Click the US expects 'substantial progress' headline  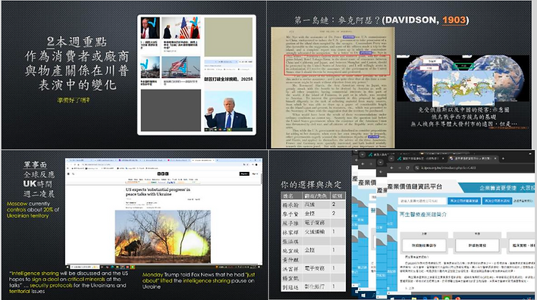click(x=158, y=192)
